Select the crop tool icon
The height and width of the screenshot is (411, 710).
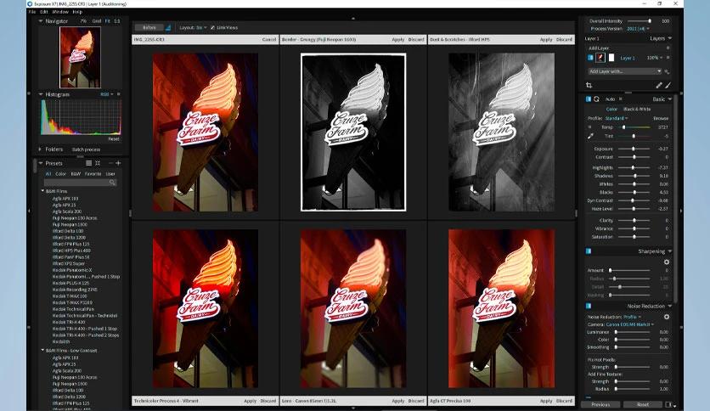pyautogui.click(x=589, y=85)
